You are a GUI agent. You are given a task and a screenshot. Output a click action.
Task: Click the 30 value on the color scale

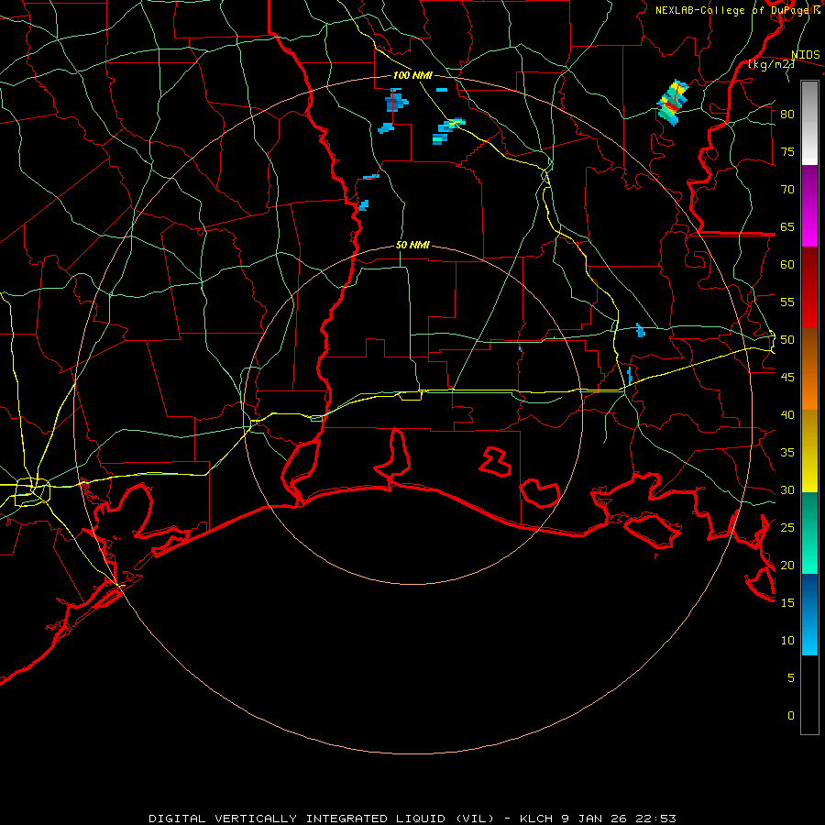point(787,490)
